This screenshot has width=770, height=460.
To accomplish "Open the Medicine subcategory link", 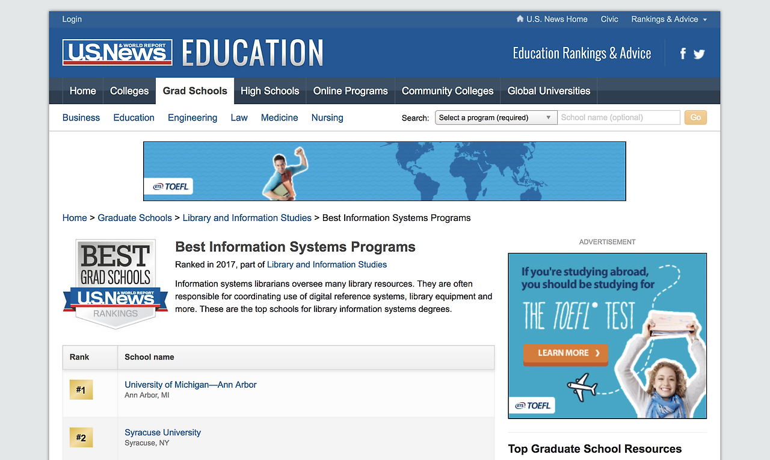I will [280, 117].
